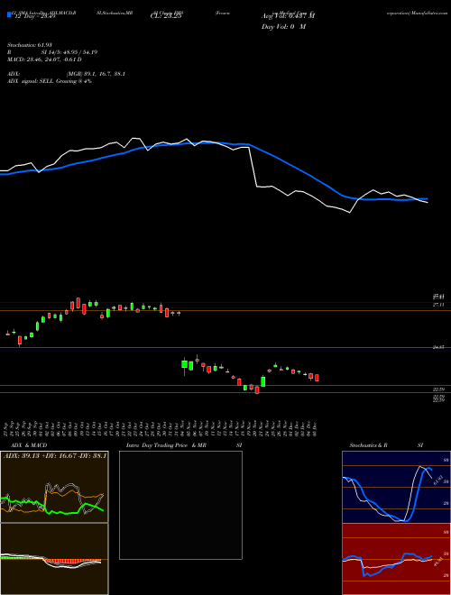Click the MunafaSutra.com watermark link text

click(430, 13)
